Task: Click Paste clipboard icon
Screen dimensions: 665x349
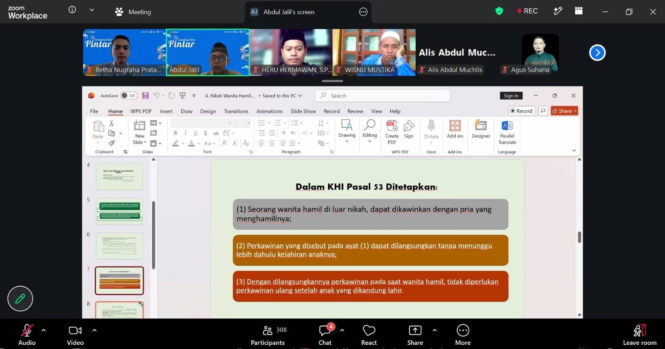Action: point(98,126)
